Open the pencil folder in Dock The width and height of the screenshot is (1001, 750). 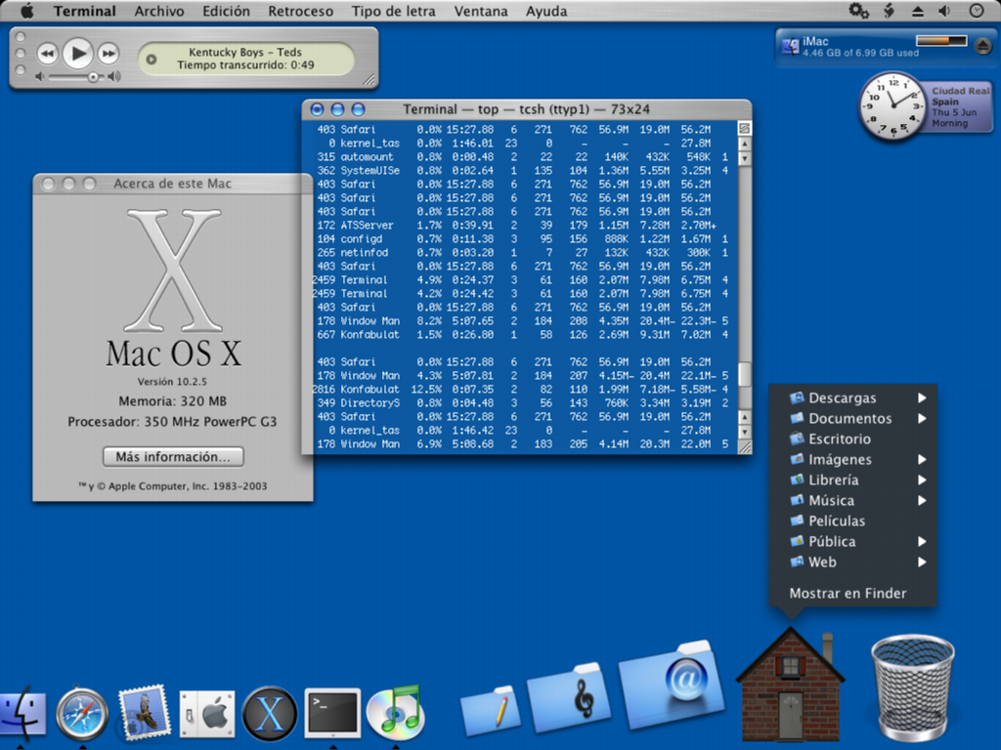point(491,711)
